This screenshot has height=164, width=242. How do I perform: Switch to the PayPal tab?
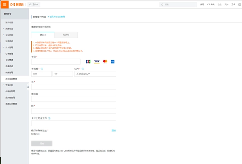(66, 35)
